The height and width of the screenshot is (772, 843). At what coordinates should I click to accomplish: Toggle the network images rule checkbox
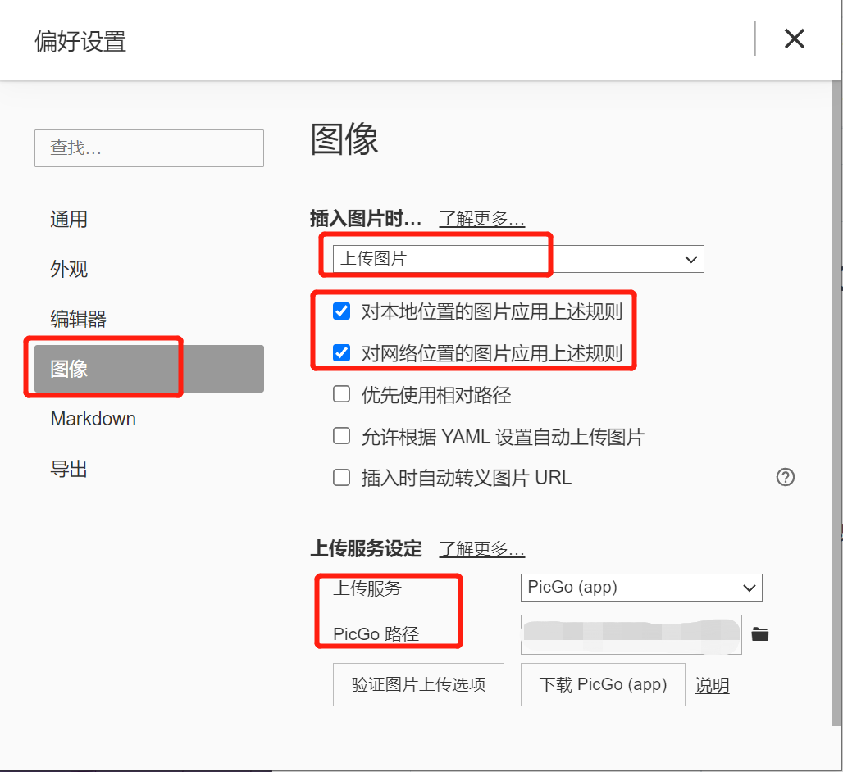[342, 353]
